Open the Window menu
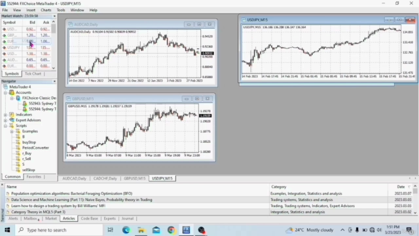Viewport: 419px width, 236px height. click(x=77, y=10)
